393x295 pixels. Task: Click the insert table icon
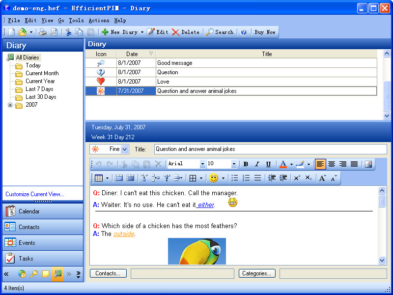99,178
